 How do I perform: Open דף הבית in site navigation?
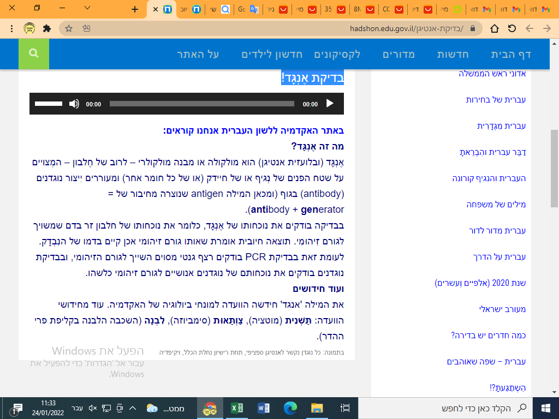pos(511,55)
